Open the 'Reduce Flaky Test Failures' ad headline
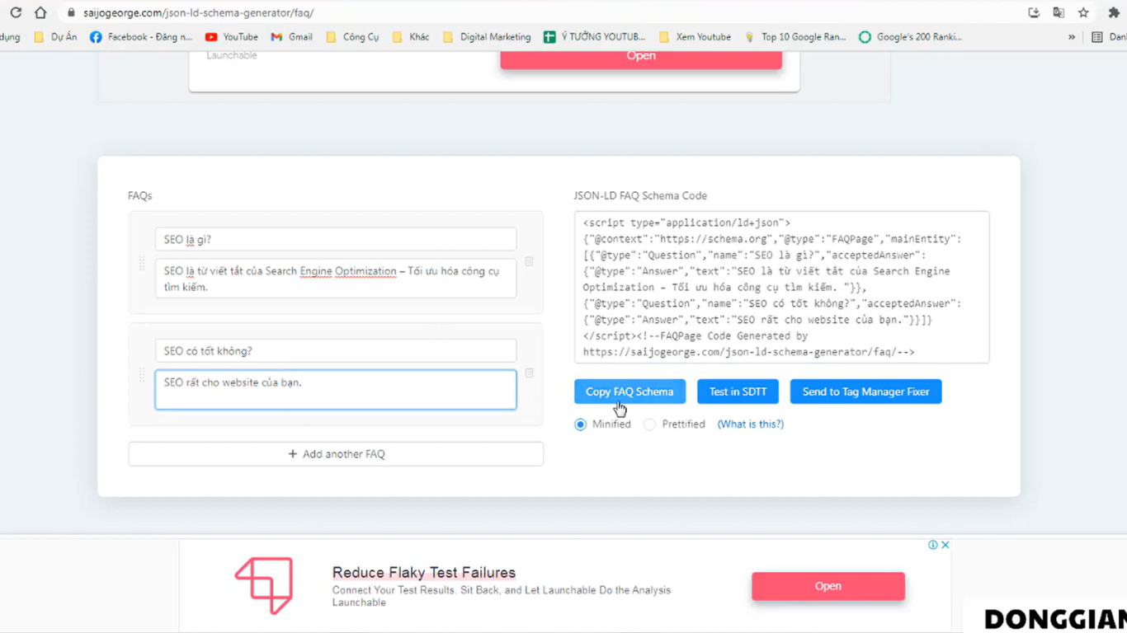This screenshot has width=1127, height=633. [x=424, y=573]
